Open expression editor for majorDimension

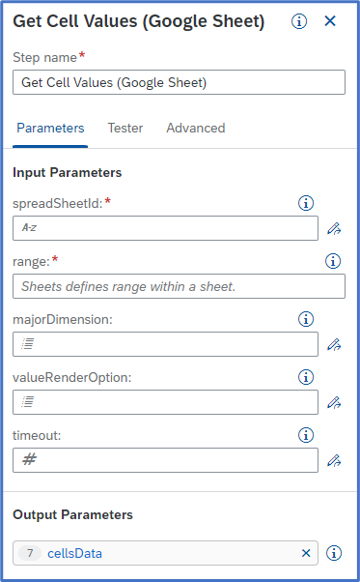334,344
